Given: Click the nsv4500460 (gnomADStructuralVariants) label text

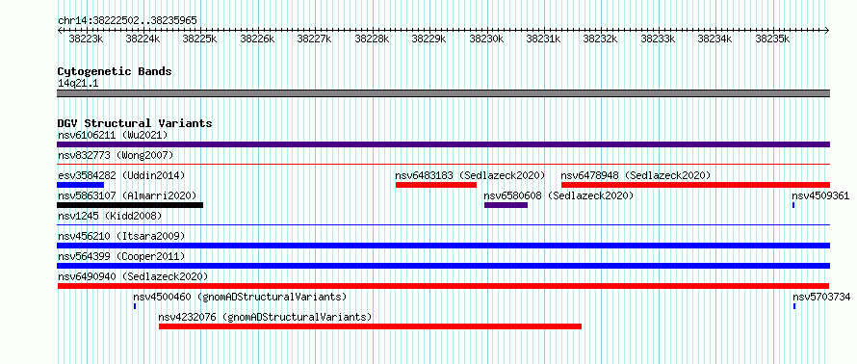Looking at the screenshot, I should [x=240, y=297].
